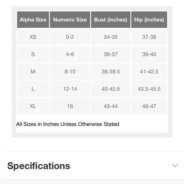184x184 pixels.
Task: Select the XL alpha size cell
Action: pos(33,106)
